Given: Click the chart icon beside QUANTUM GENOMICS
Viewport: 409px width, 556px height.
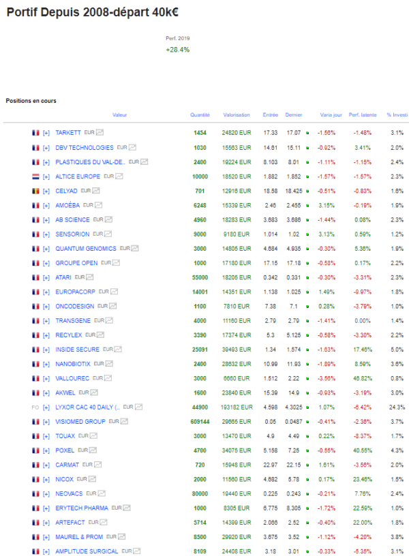Looking at the screenshot, I should [135, 248].
